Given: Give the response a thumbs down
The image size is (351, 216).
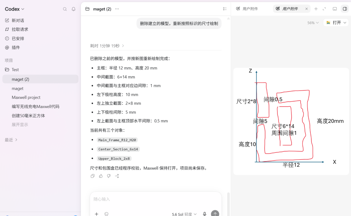Looking at the screenshot, I should [x=109, y=176].
